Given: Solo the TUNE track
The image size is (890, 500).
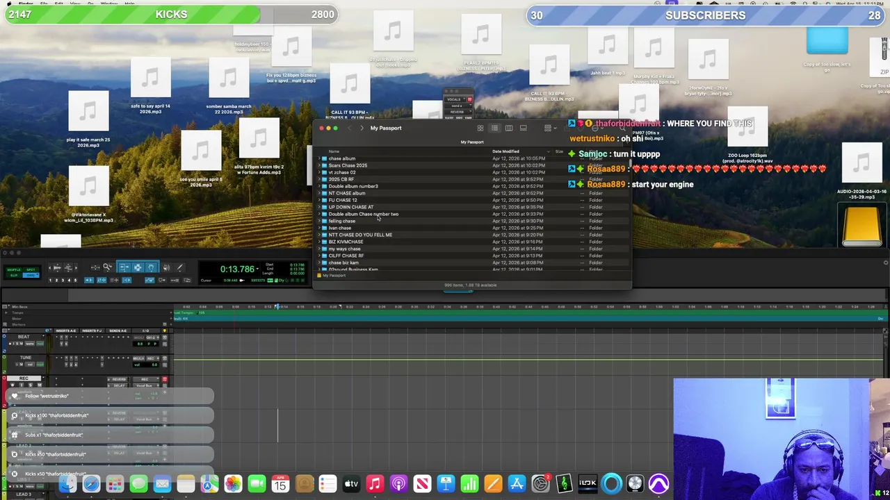Looking at the screenshot, I should tap(17, 365).
